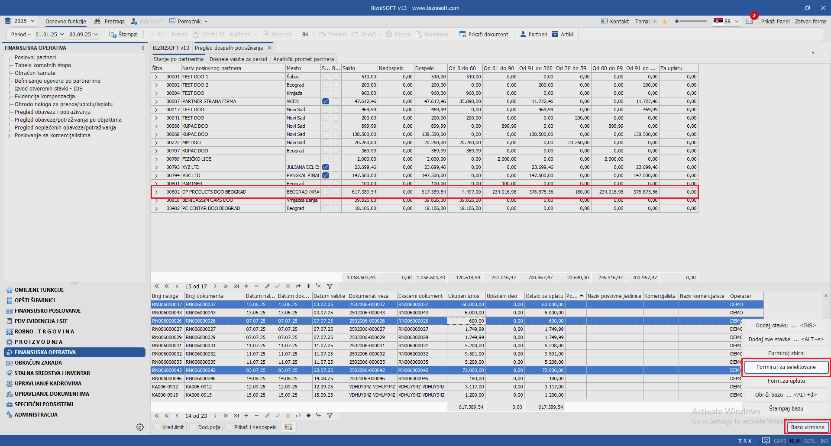Click the colored grid icon beside Prikaži i nedospelo

[x=288, y=427]
